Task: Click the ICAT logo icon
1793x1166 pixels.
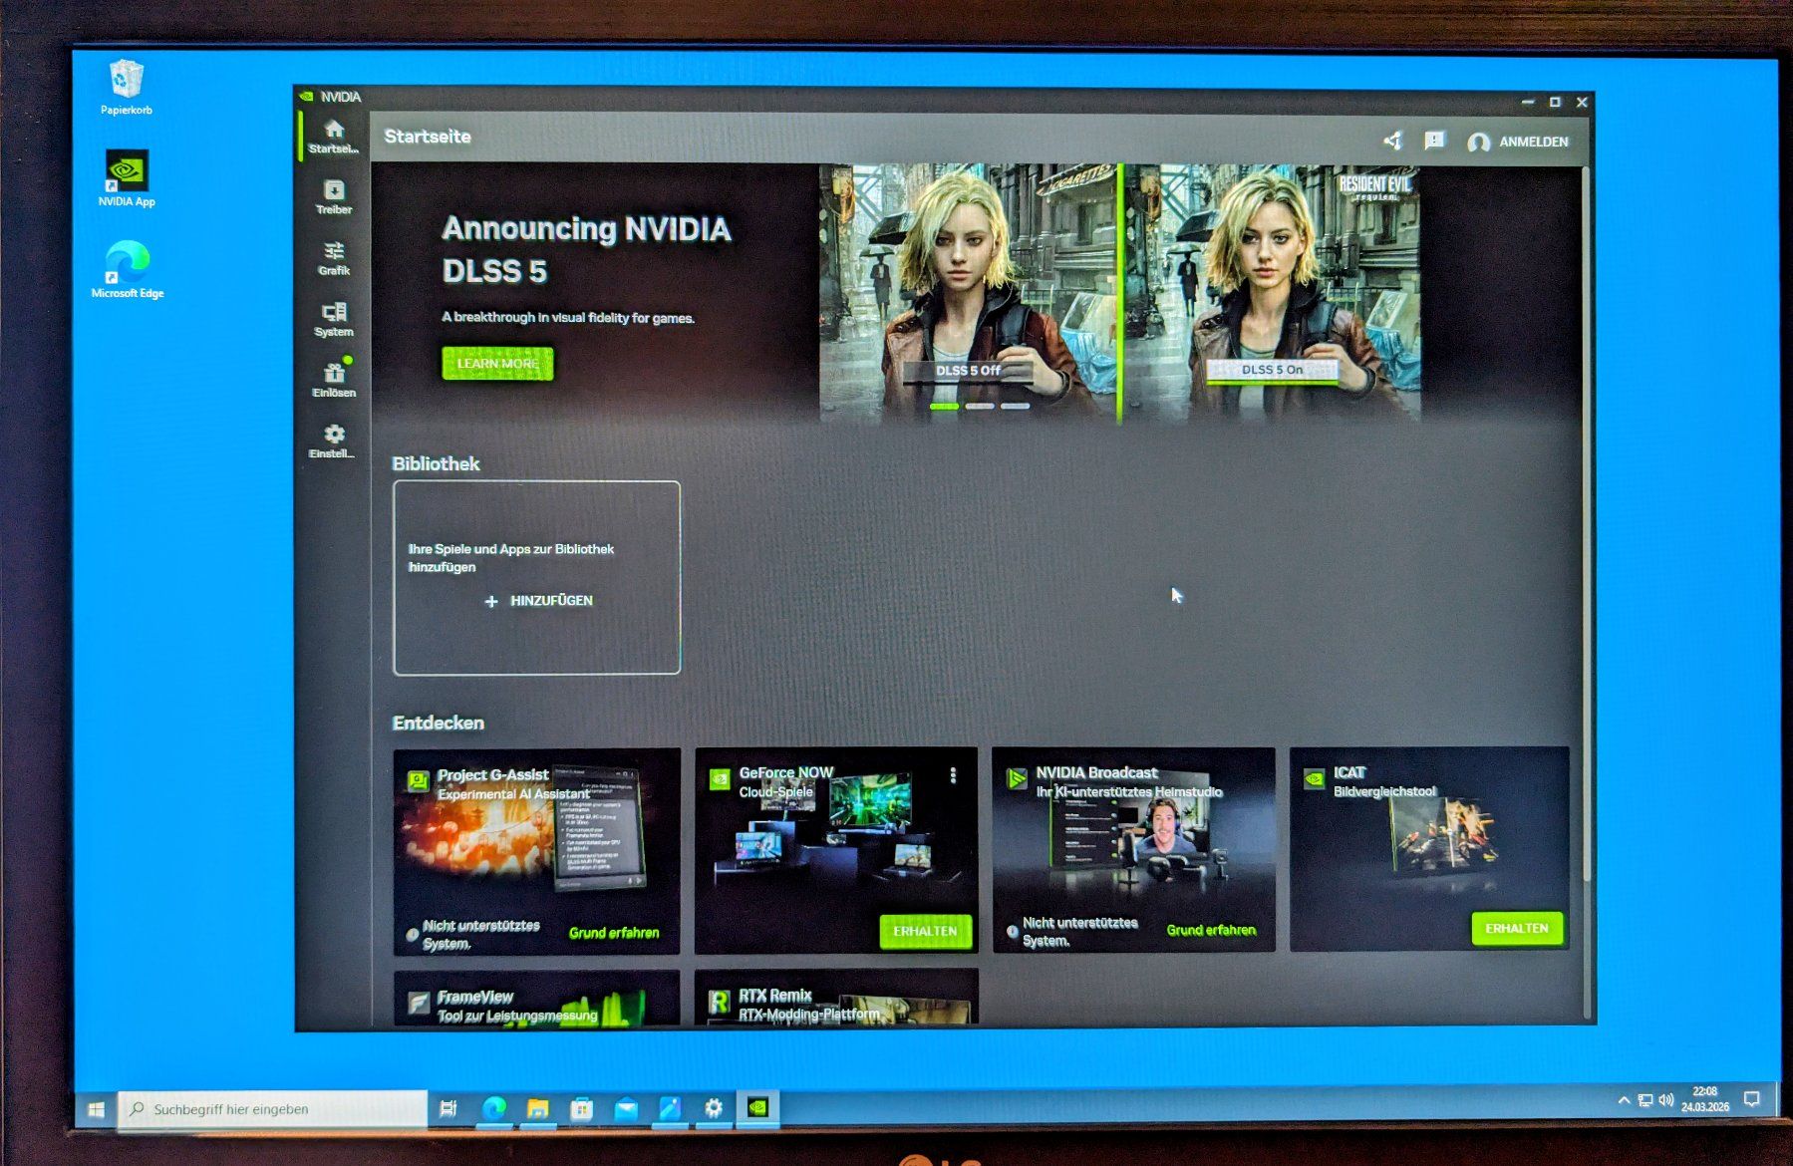Action: click(1314, 778)
